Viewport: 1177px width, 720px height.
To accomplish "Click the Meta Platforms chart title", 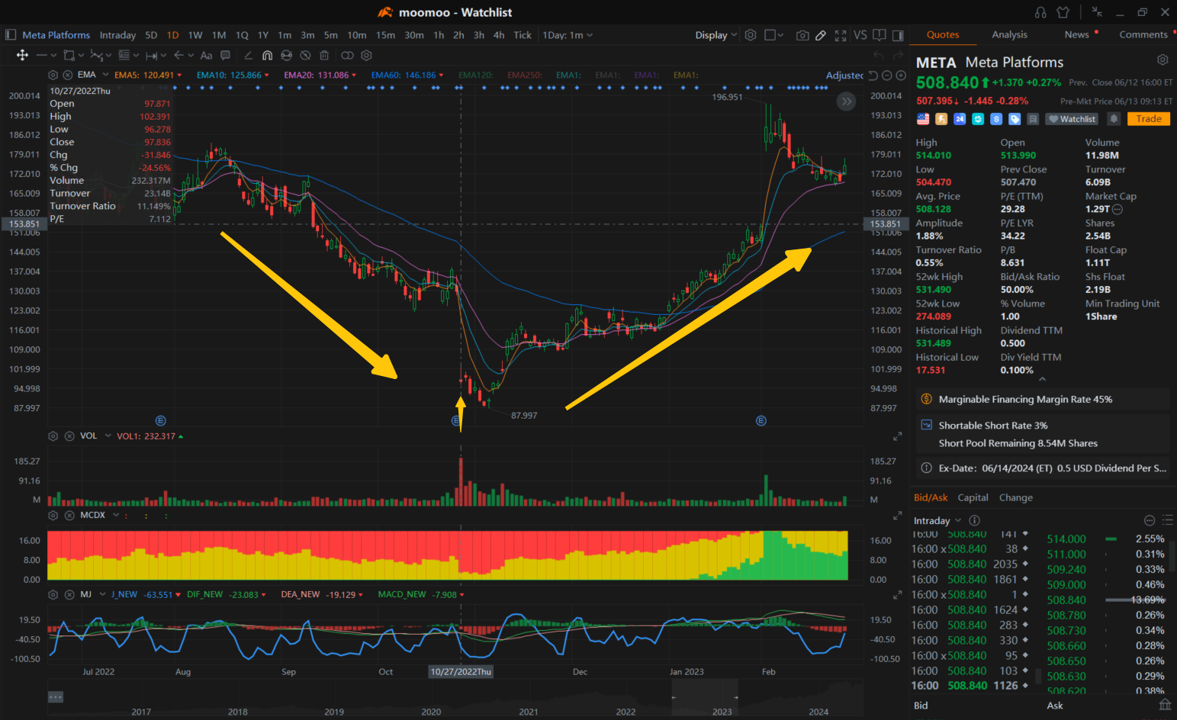I will tap(56, 35).
